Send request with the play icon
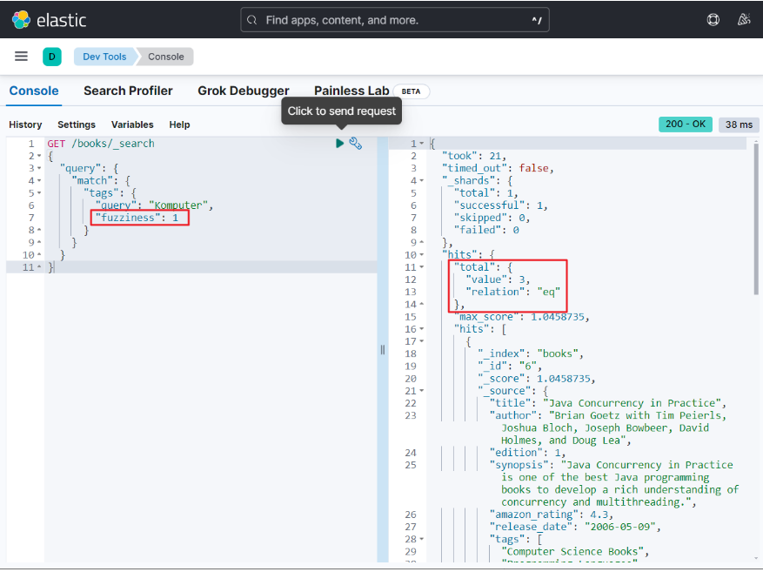This screenshot has height=572, width=763. coord(339,143)
